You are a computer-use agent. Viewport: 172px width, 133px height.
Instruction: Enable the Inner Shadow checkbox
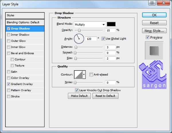tap(8, 35)
